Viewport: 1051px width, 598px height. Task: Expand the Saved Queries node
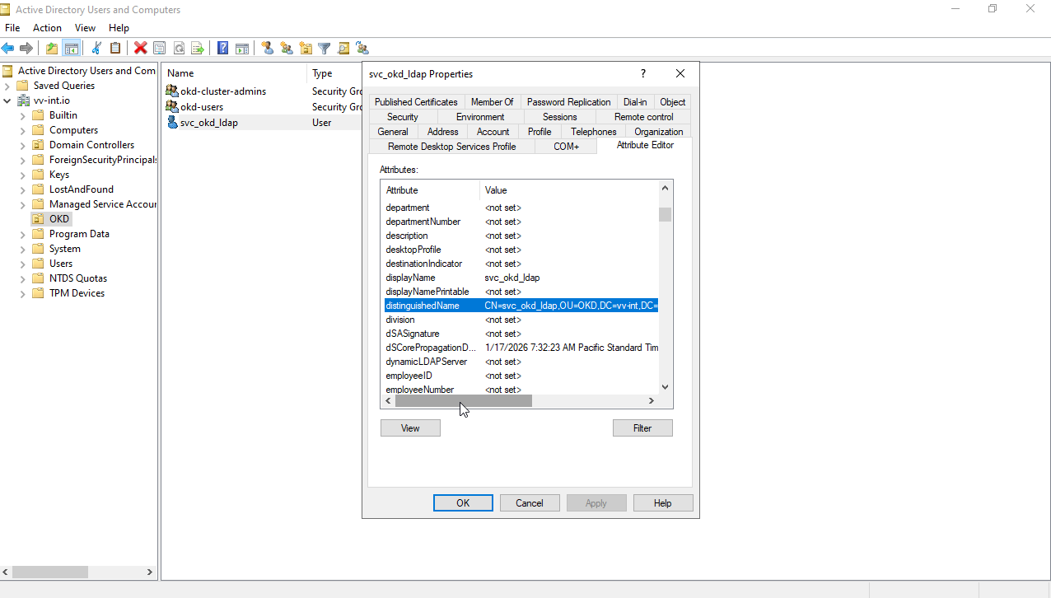[x=7, y=86]
